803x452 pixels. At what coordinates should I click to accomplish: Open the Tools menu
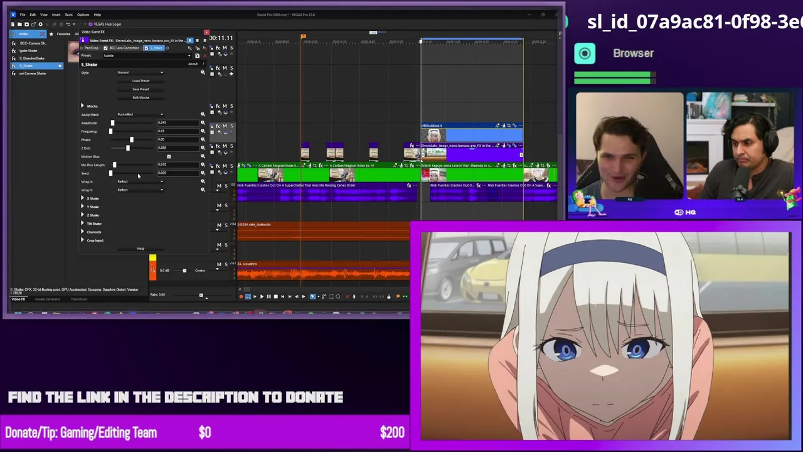pos(68,14)
